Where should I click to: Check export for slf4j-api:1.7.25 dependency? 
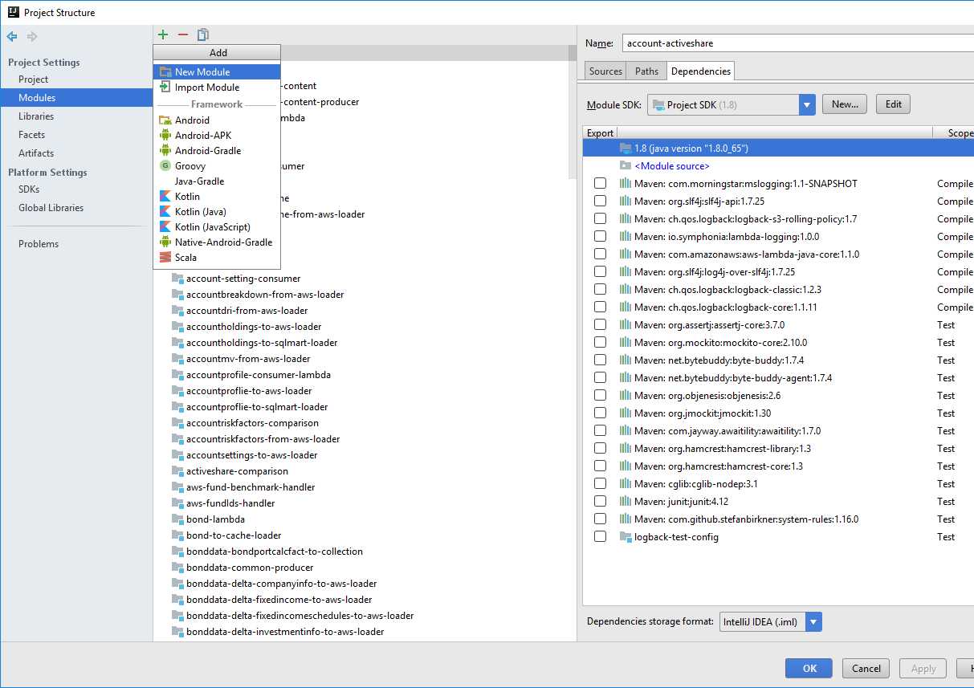click(600, 202)
